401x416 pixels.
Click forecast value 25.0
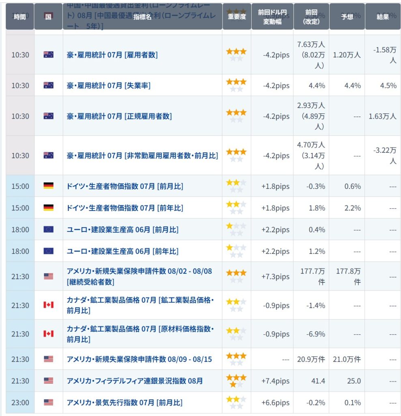pos(354,381)
